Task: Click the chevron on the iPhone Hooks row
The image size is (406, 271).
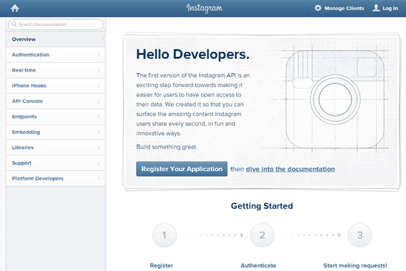Action: [x=98, y=86]
